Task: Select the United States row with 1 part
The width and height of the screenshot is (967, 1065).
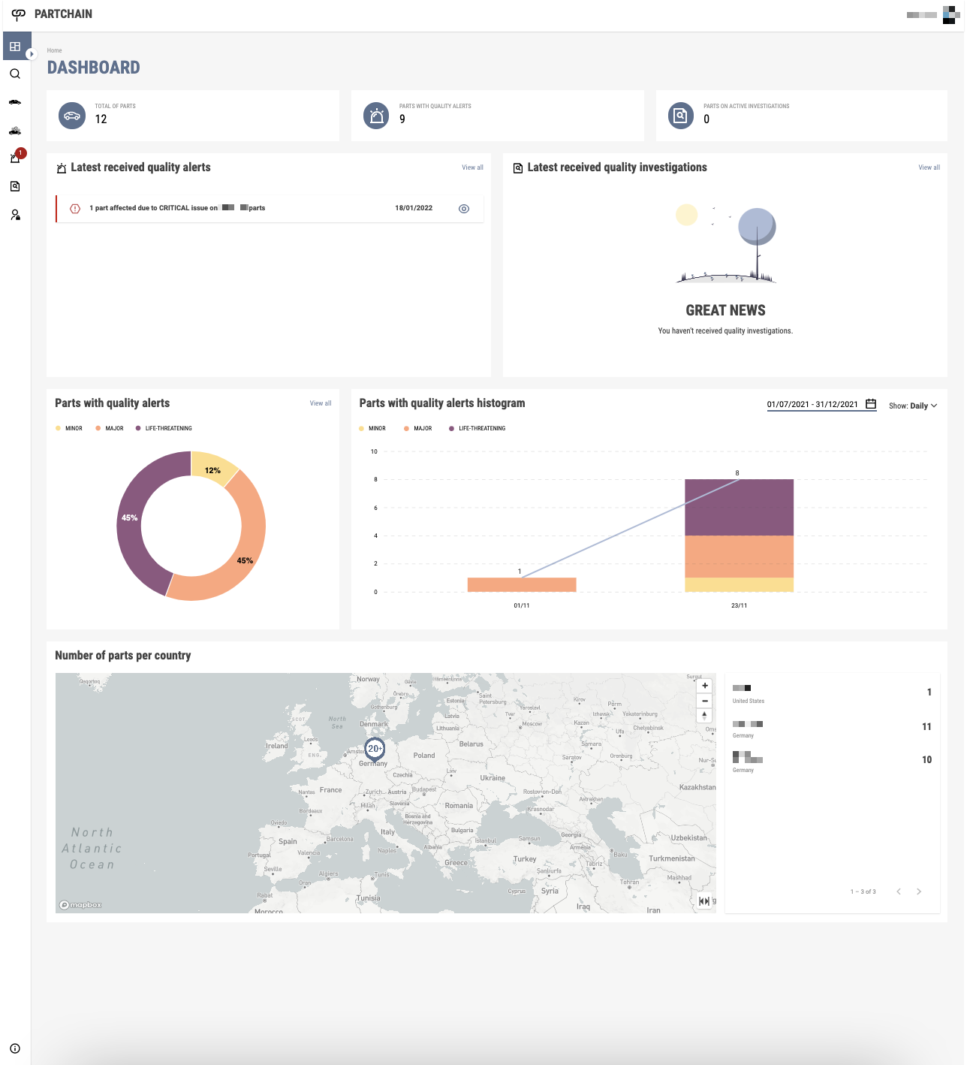Action: tap(833, 693)
